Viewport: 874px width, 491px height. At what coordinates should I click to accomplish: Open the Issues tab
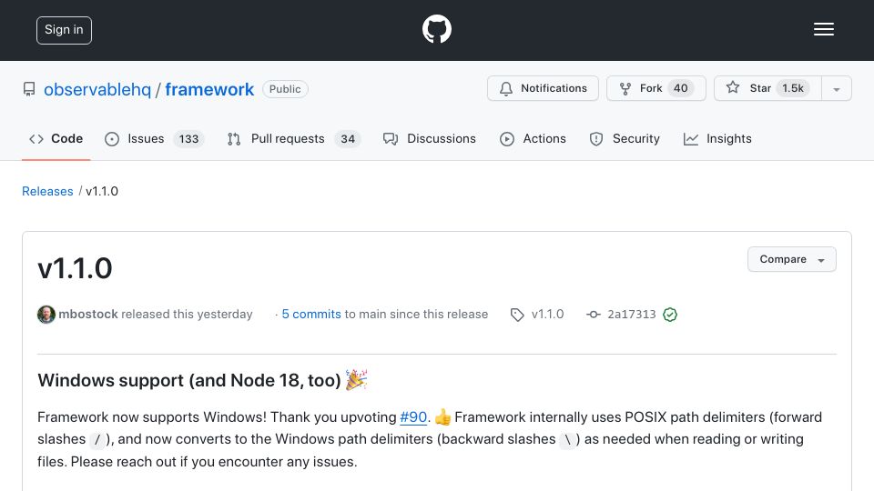click(x=155, y=138)
